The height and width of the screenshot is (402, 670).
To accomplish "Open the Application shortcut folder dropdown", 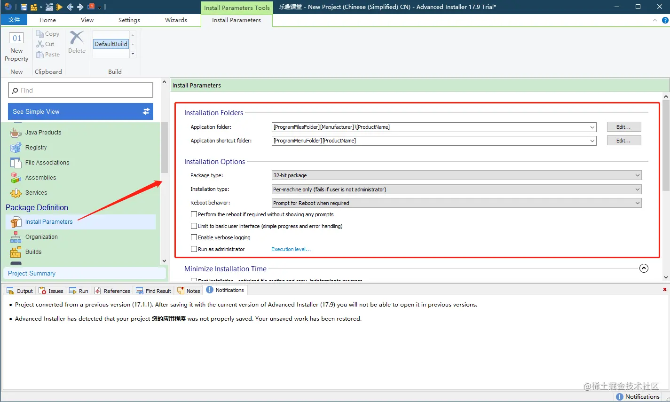I will coord(592,141).
